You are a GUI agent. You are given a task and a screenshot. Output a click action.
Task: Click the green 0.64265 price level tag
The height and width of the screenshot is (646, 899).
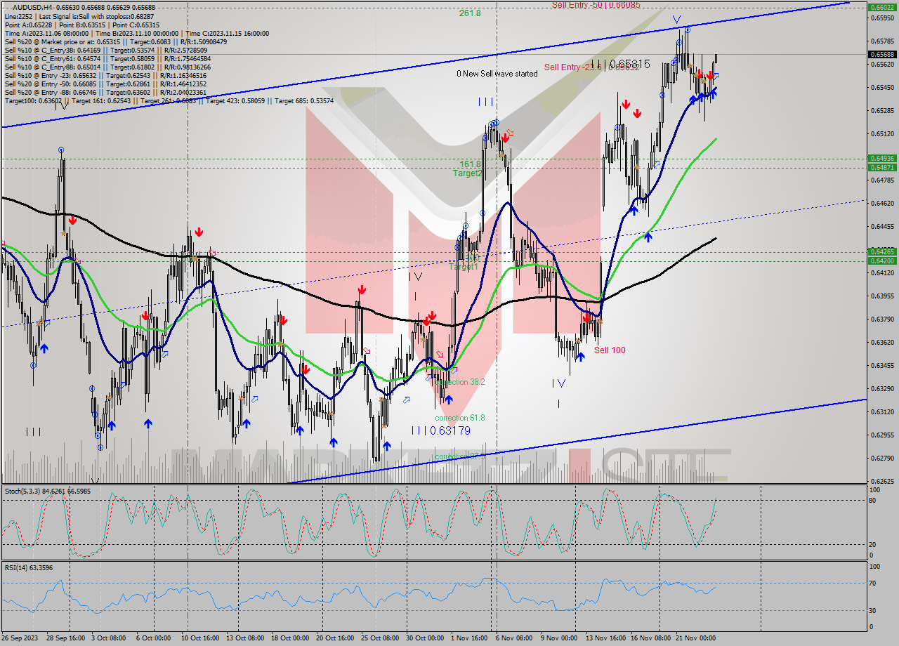click(882, 251)
